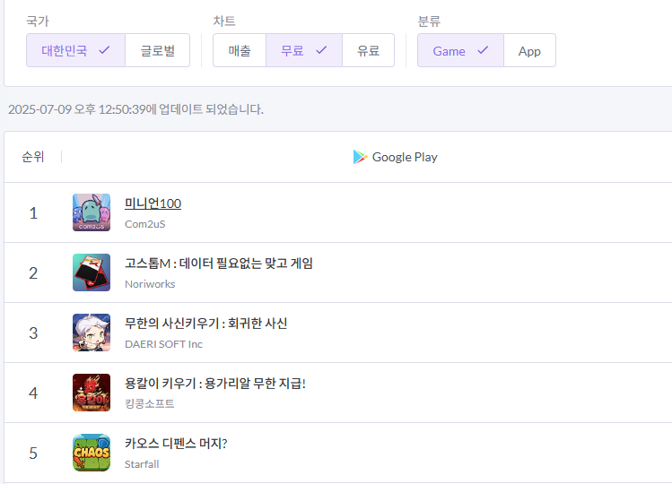Click the 2025-07-09 update timestamp text
Screen dimensions: 672x484
pyautogui.click(x=135, y=109)
